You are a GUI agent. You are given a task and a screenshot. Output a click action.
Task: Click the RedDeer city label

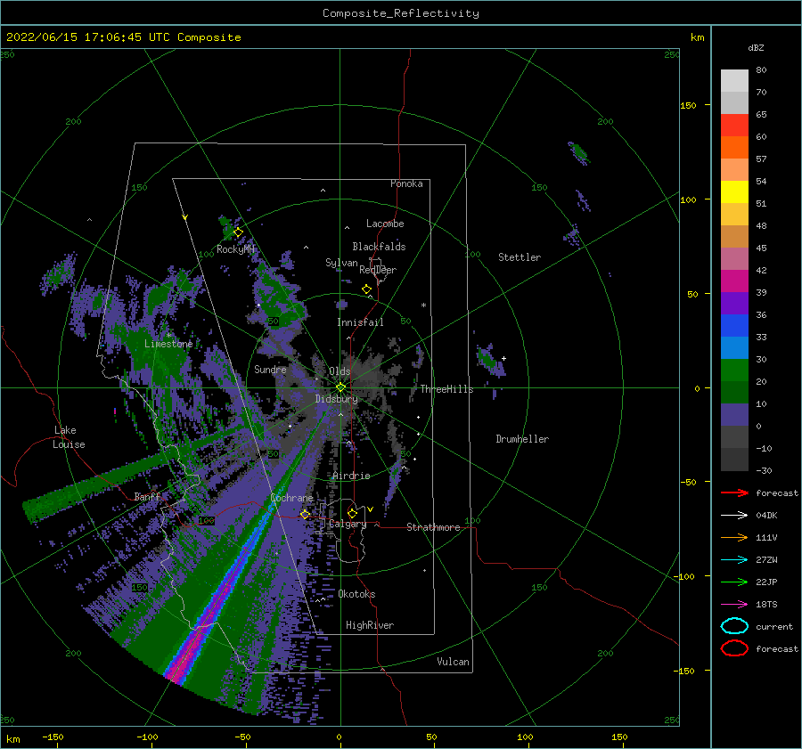pyautogui.click(x=378, y=270)
